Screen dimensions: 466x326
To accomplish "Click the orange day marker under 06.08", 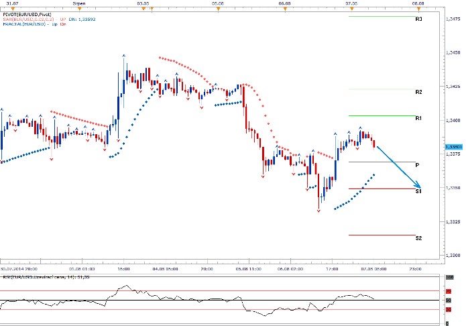I will 285,9.
